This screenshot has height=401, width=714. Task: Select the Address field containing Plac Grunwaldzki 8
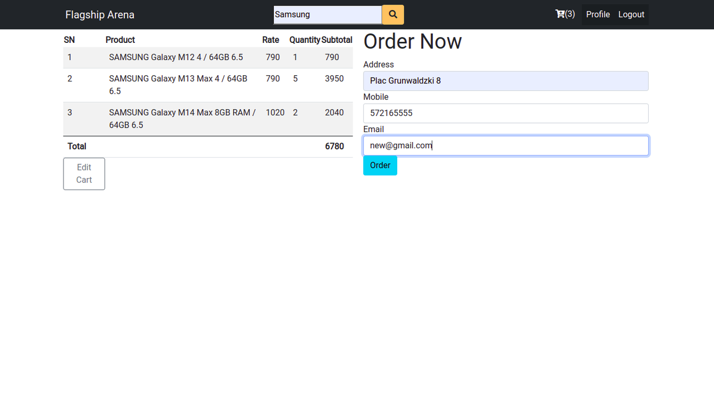pyautogui.click(x=505, y=81)
